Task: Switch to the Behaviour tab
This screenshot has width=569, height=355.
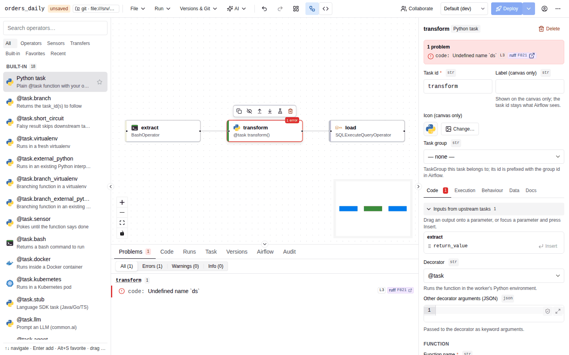Action: 492,191
